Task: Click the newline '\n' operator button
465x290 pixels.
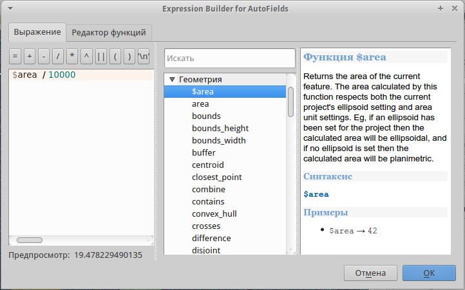Action: [144, 57]
